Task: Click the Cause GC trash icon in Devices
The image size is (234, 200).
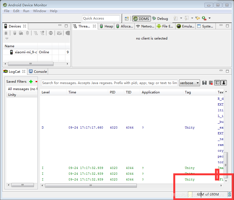Action: click(28, 33)
